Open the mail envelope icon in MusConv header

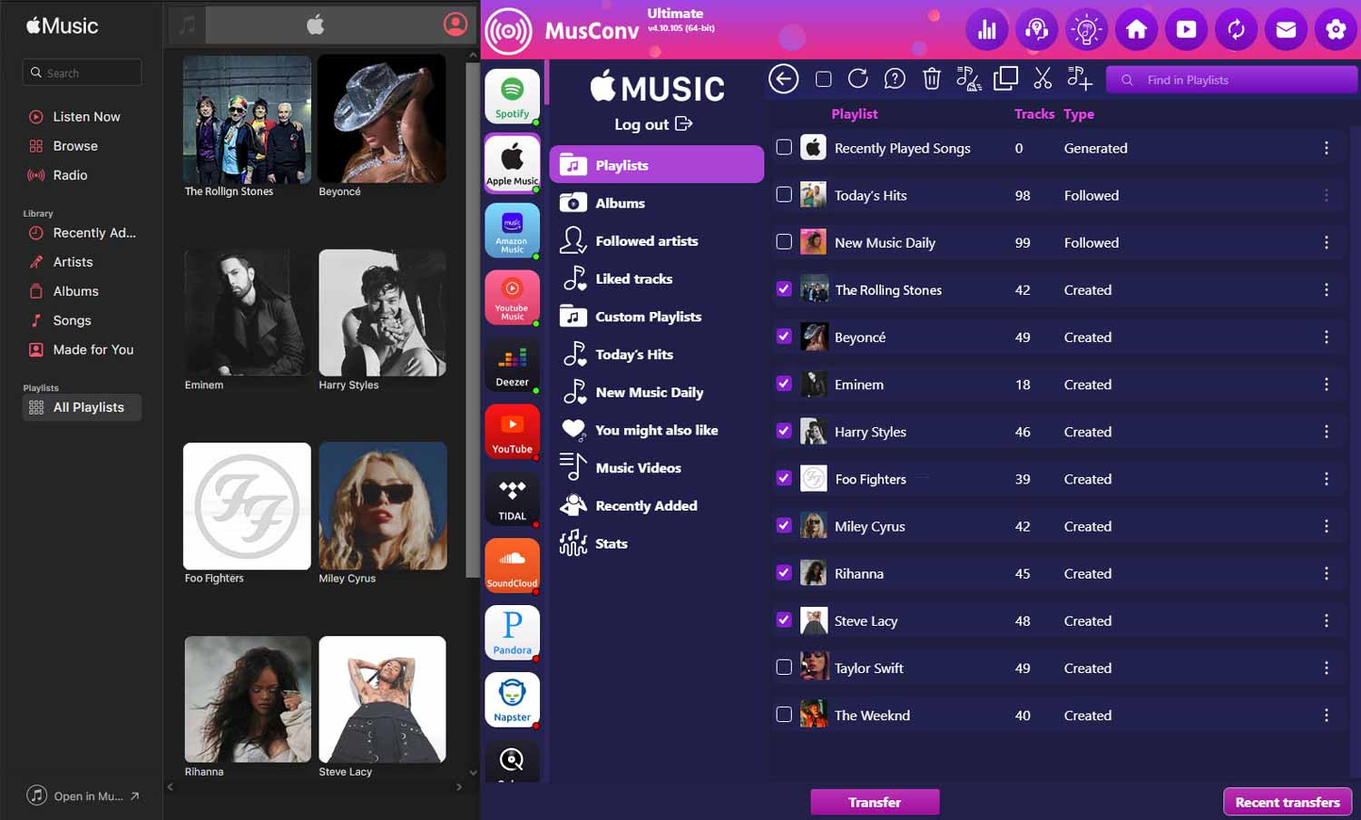coord(1286,30)
